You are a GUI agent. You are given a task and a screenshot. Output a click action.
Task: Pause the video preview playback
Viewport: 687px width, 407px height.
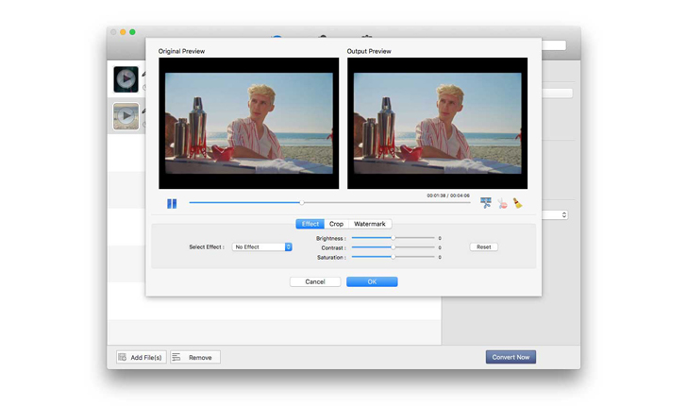pyautogui.click(x=172, y=203)
